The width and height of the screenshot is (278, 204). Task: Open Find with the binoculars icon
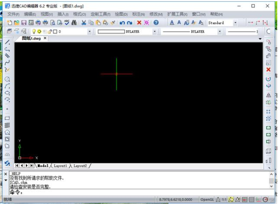74,22
